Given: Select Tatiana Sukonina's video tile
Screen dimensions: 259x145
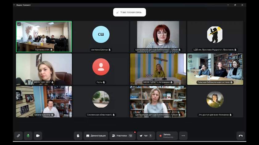Looking at the screenshot, I should (x=44, y=101).
